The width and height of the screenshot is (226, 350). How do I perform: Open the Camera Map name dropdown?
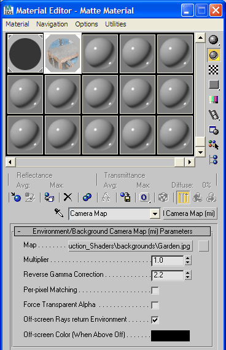pos(155,214)
